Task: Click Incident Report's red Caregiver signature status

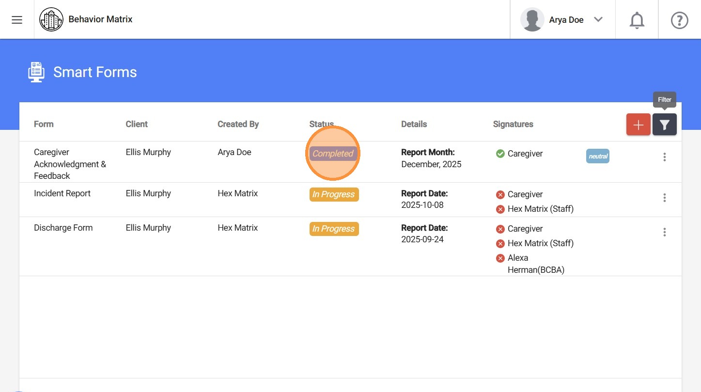Action: pyautogui.click(x=500, y=195)
